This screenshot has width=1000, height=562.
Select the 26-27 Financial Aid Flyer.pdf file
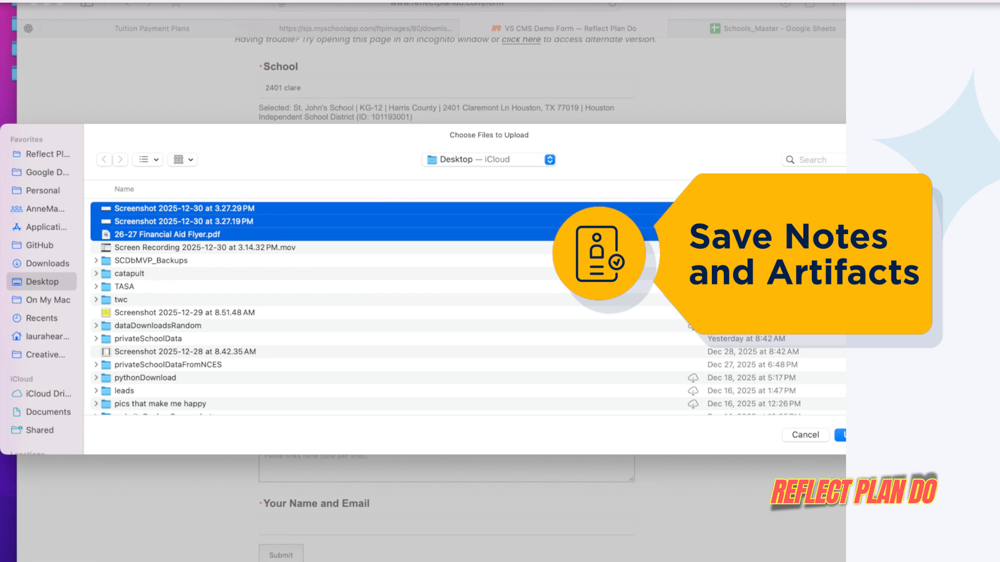[x=166, y=234]
